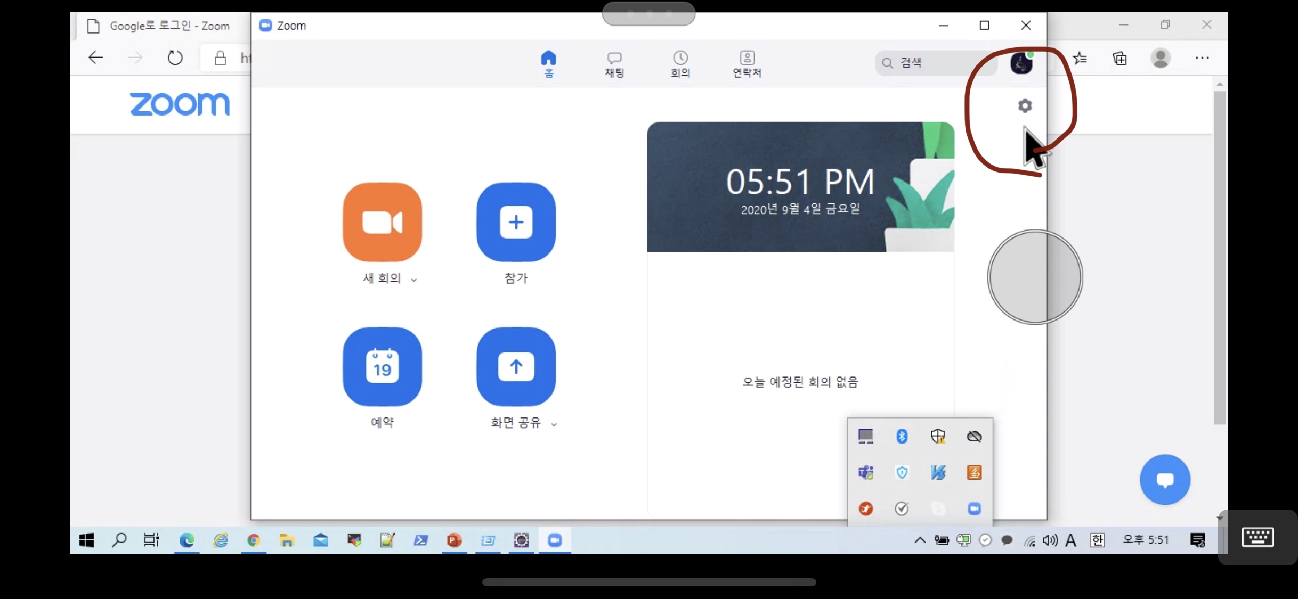Open Microsoft Edge from the taskbar
The image size is (1298, 599).
[186, 540]
